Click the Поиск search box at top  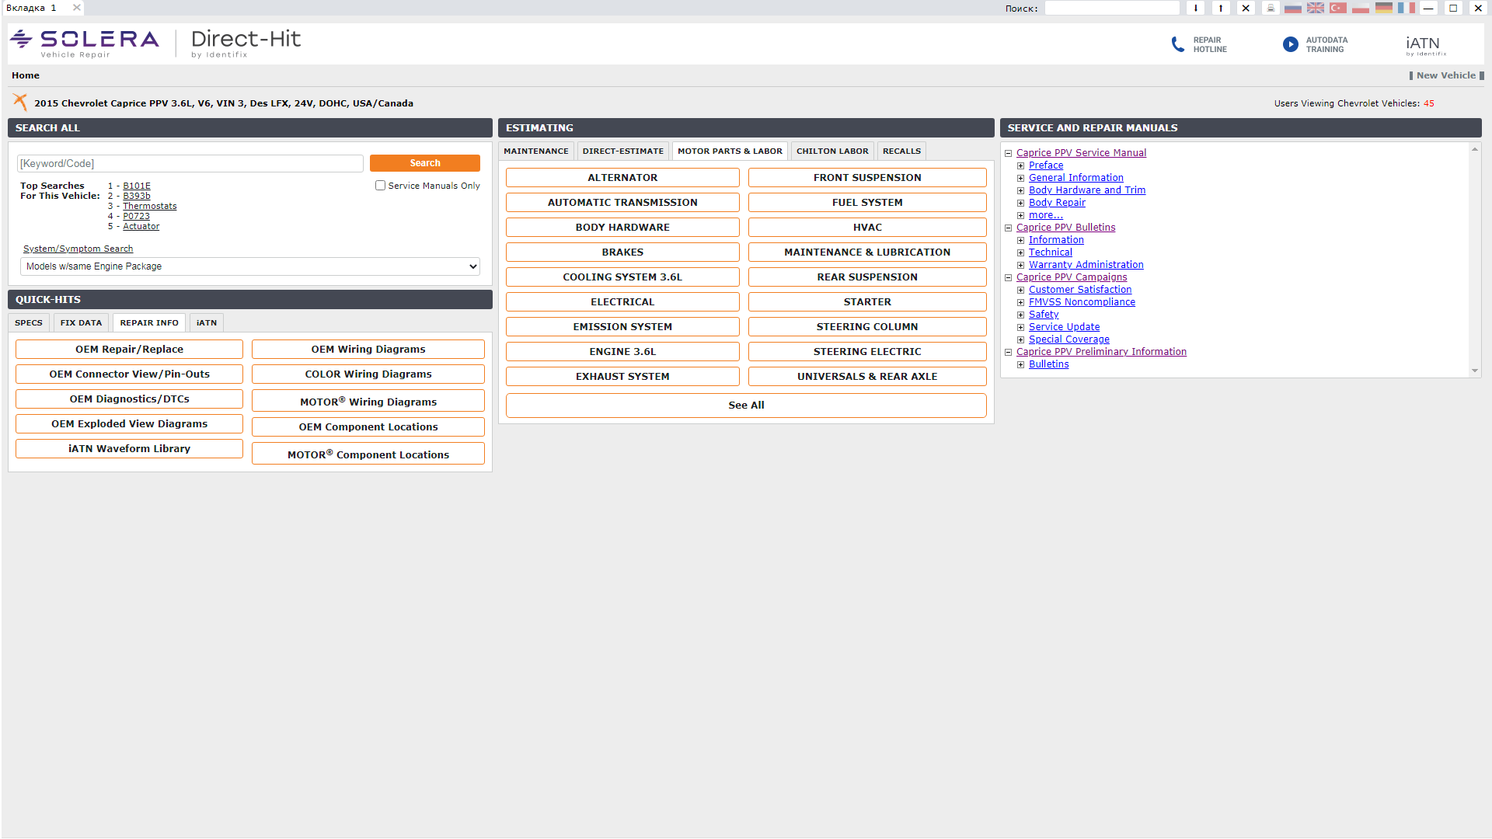[1112, 8]
